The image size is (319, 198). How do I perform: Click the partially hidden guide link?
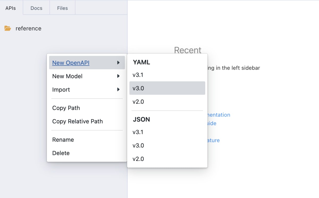[212, 123]
